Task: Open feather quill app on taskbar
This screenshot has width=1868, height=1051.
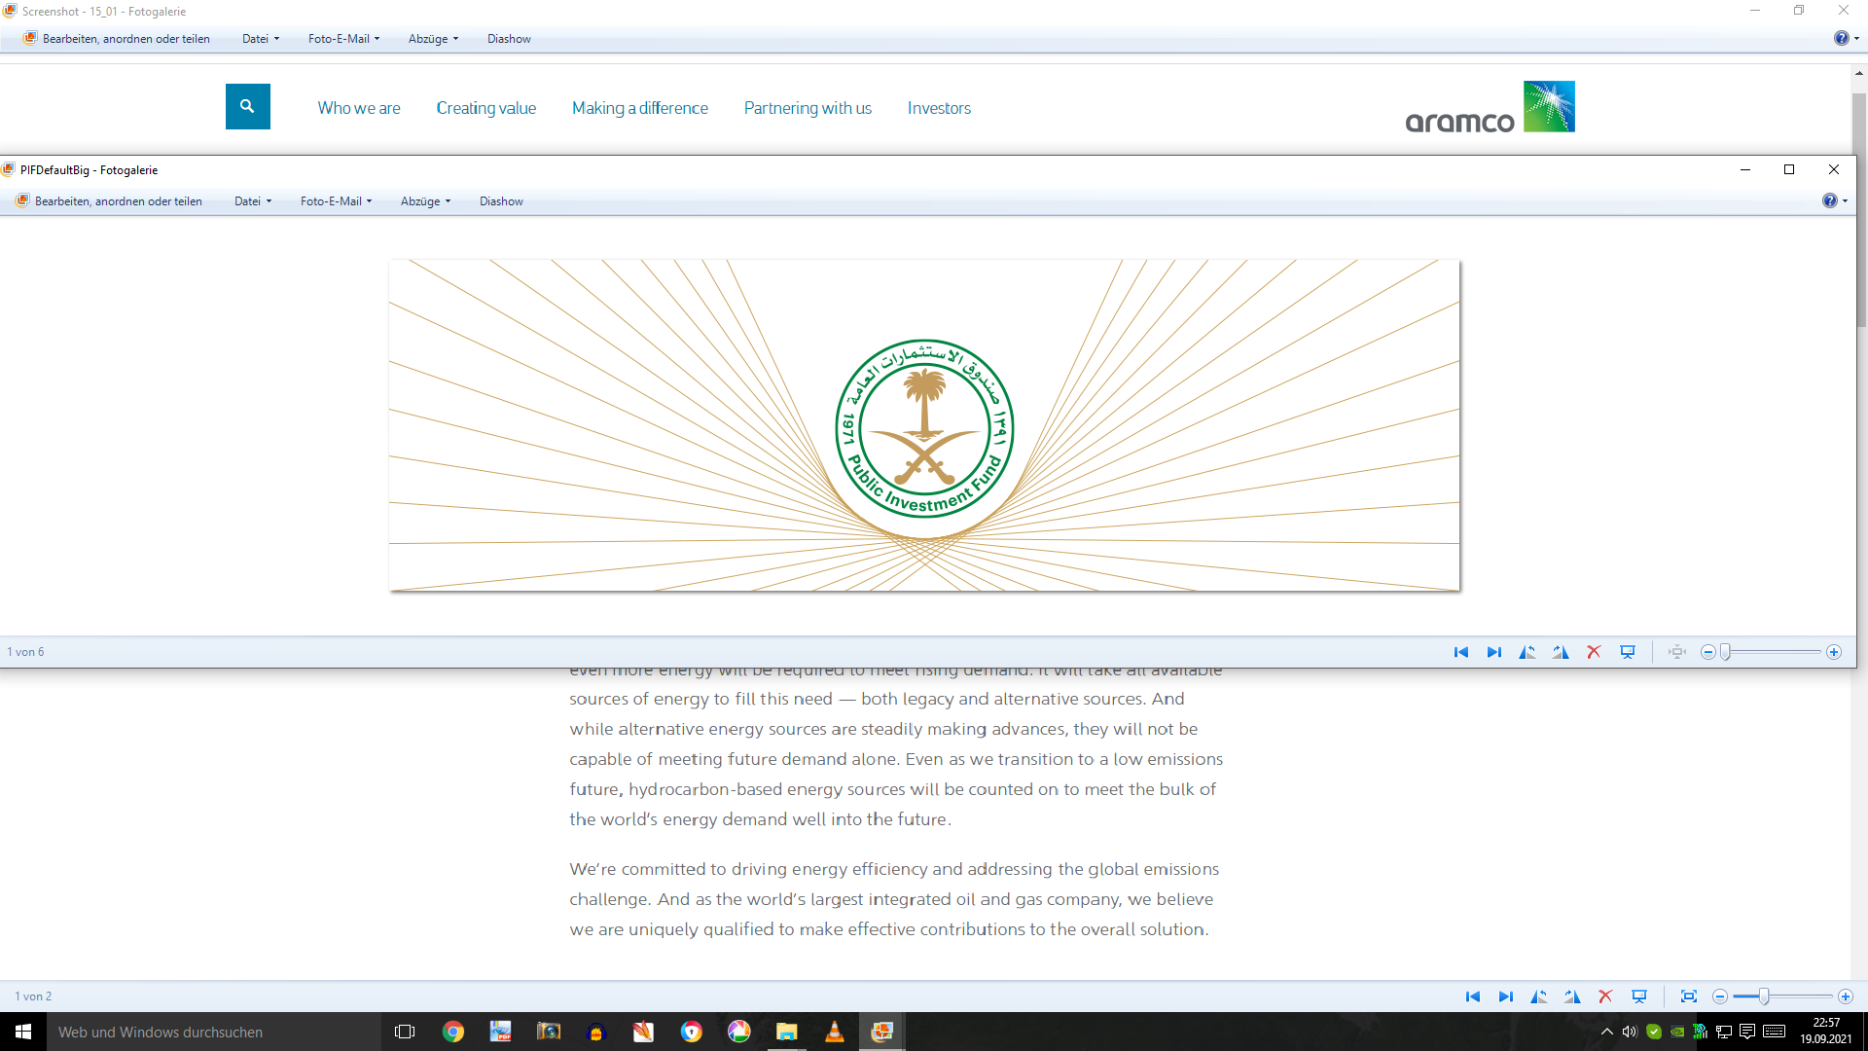Action: (x=643, y=1032)
